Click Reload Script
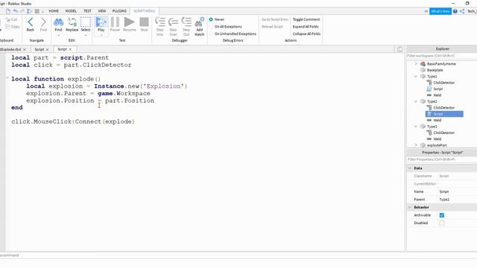This screenshot has height=268, width=477. [272, 27]
